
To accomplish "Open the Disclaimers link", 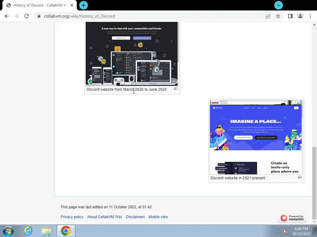I will (135, 217).
